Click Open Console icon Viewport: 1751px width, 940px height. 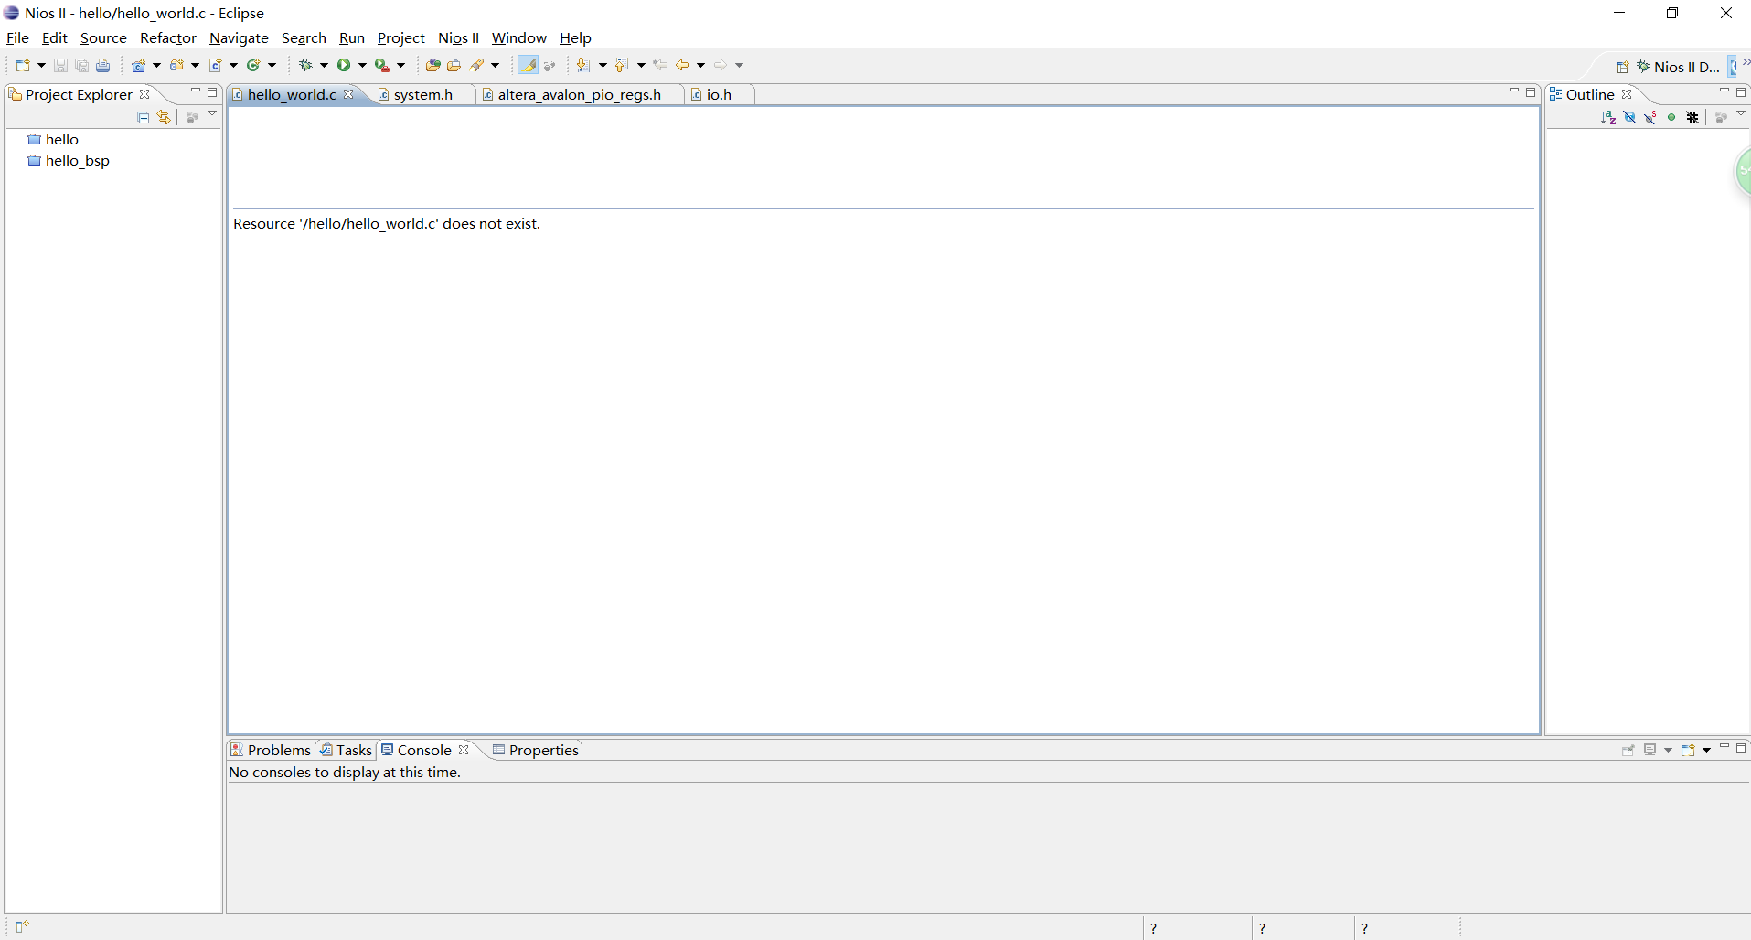(x=1688, y=750)
